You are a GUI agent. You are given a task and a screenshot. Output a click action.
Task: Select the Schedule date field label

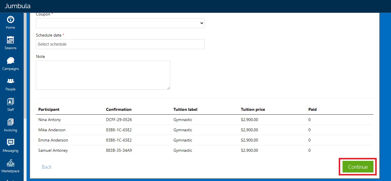click(x=49, y=35)
